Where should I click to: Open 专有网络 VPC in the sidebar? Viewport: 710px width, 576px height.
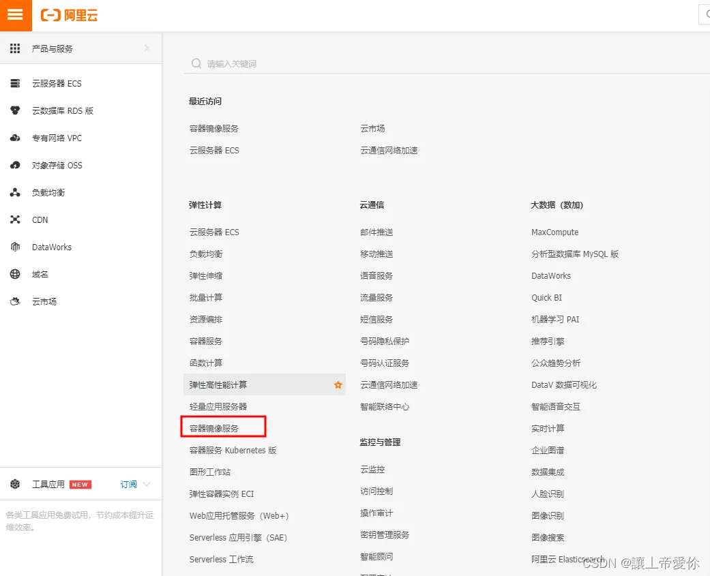click(x=57, y=138)
